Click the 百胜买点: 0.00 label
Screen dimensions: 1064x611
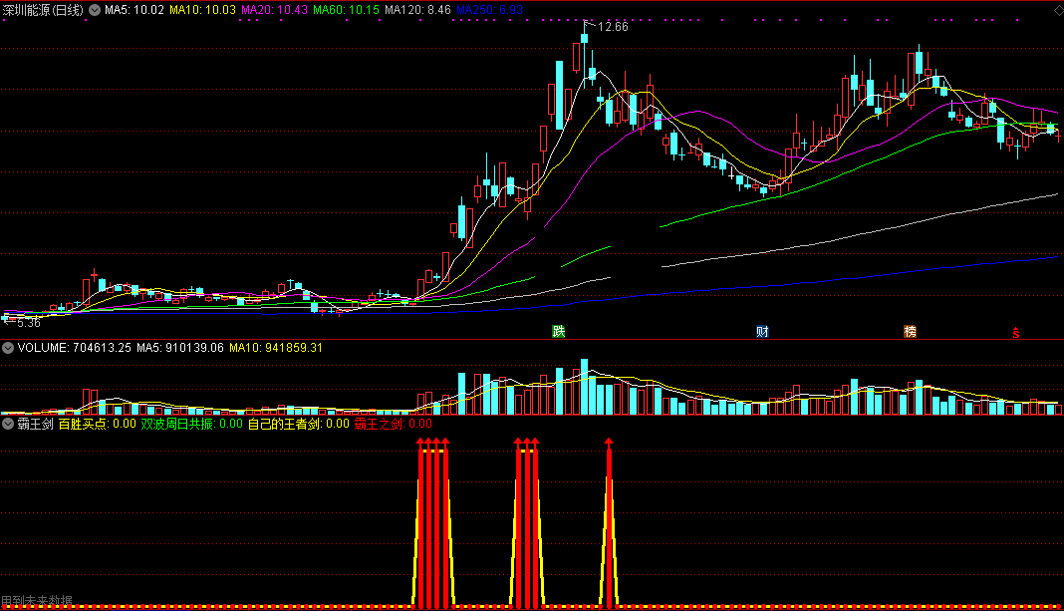coord(97,424)
